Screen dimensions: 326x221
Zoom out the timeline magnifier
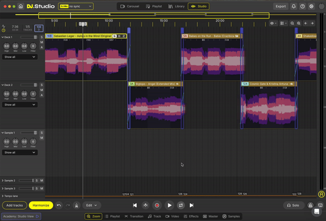pos(292,23)
